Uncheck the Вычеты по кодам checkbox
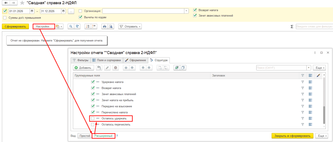333x142 pixels. point(80,17)
